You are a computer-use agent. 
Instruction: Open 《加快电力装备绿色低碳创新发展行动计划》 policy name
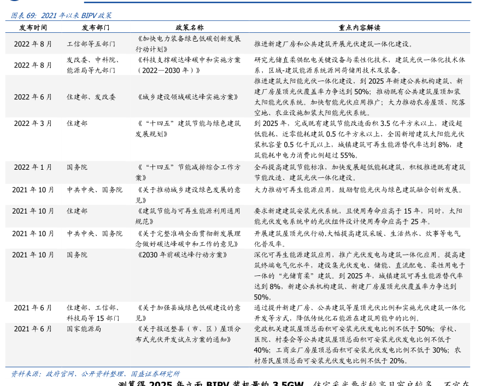188,44
